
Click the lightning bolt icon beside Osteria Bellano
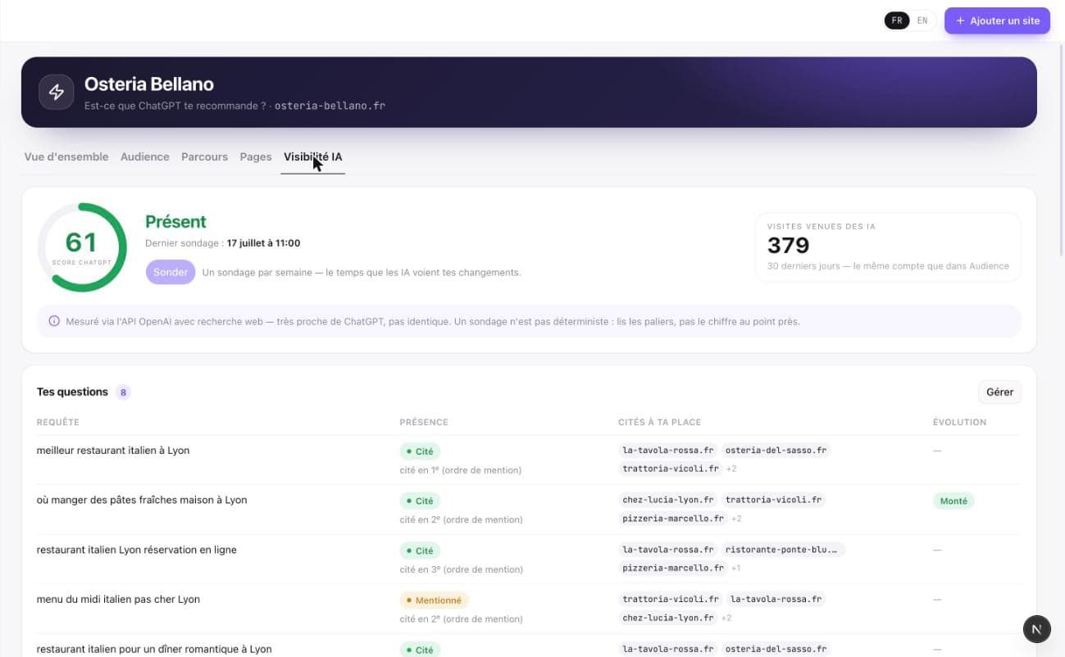57,92
